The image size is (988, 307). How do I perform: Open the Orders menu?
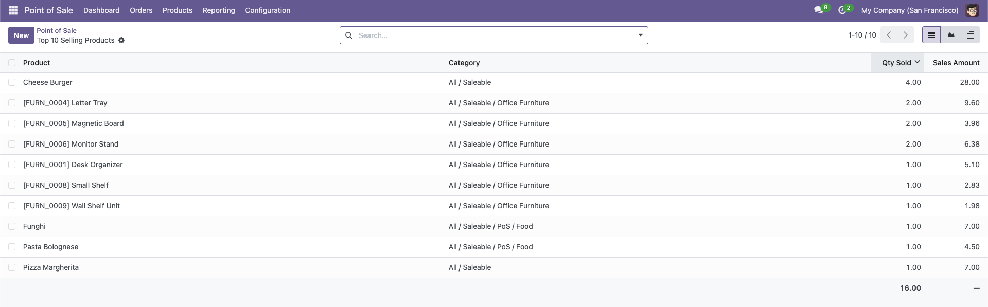pyautogui.click(x=141, y=10)
